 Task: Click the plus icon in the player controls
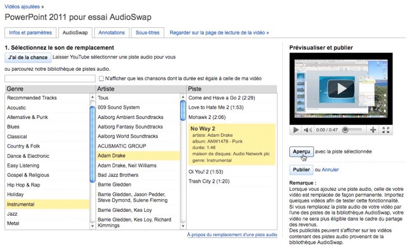point(373,130)
